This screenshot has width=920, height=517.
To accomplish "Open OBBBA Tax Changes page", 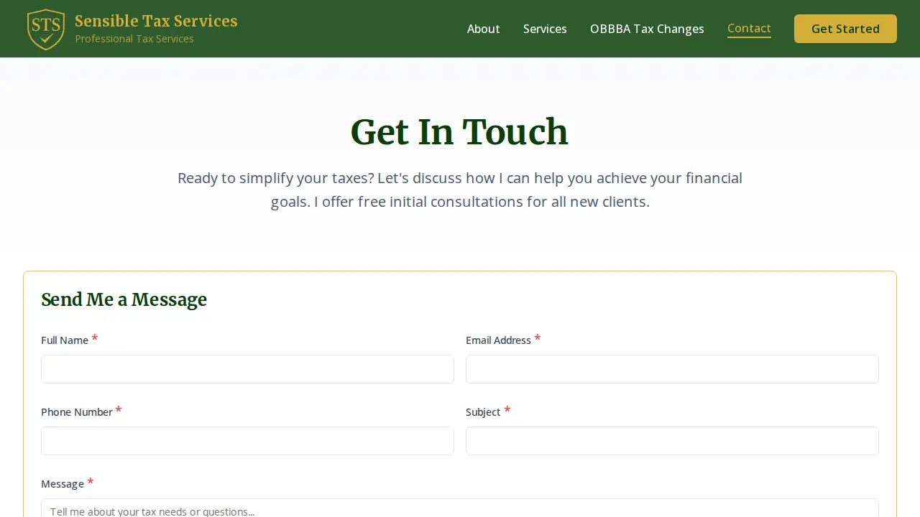I will tap(647, 29).
